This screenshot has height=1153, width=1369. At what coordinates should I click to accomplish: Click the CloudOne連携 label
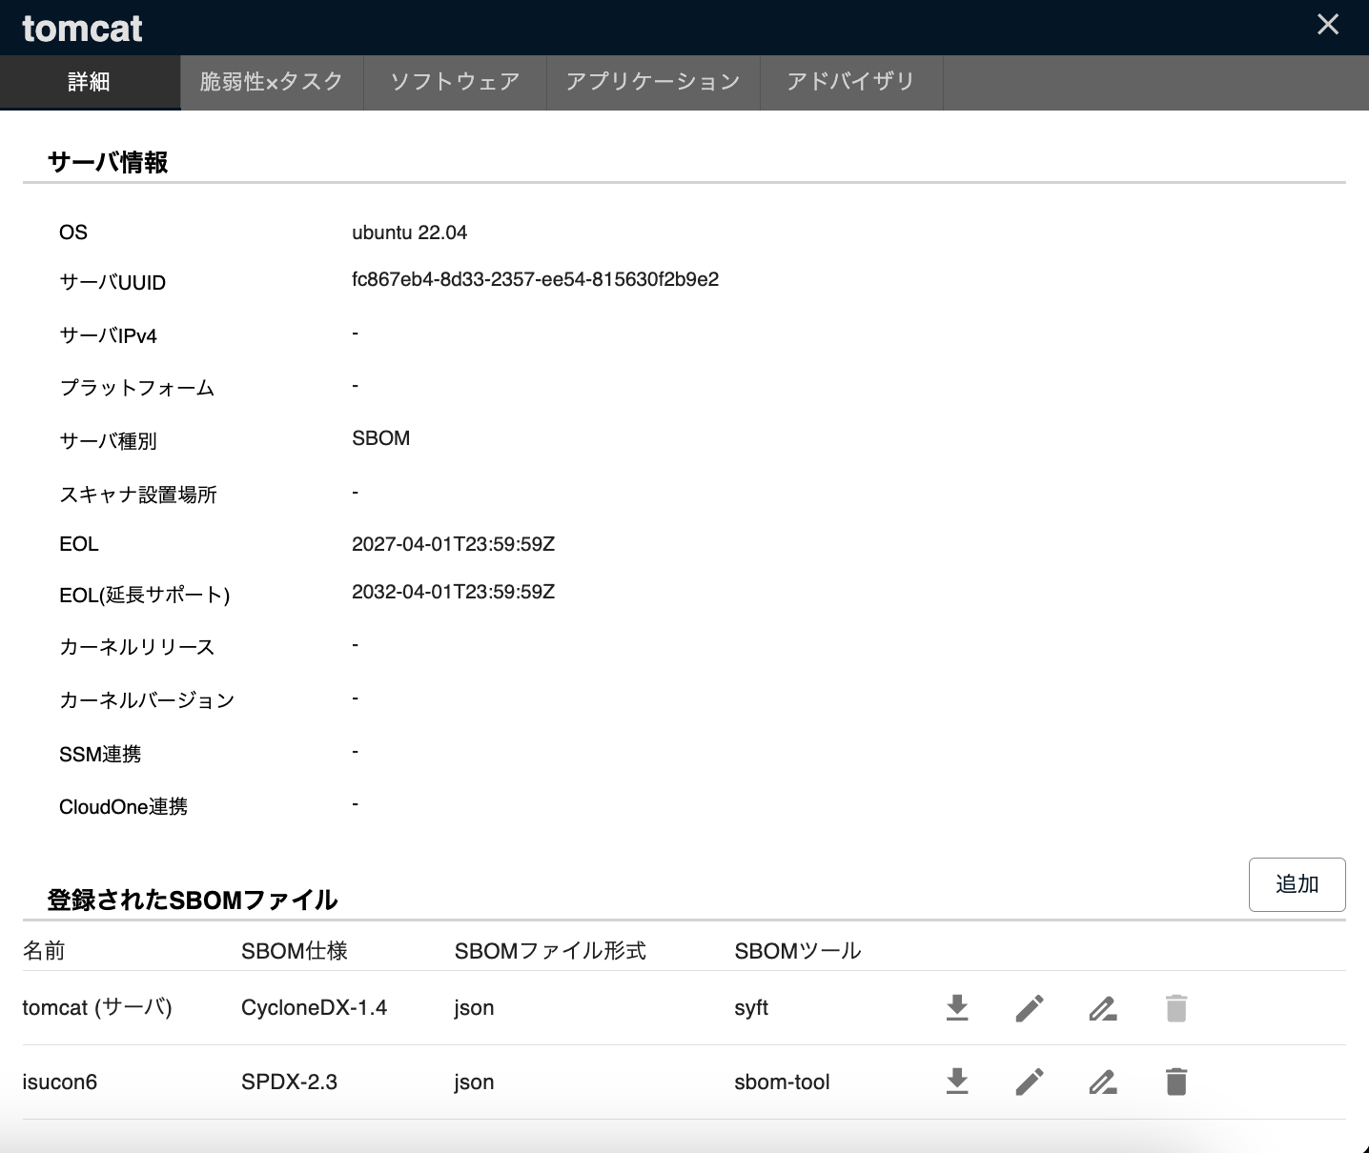123,806
